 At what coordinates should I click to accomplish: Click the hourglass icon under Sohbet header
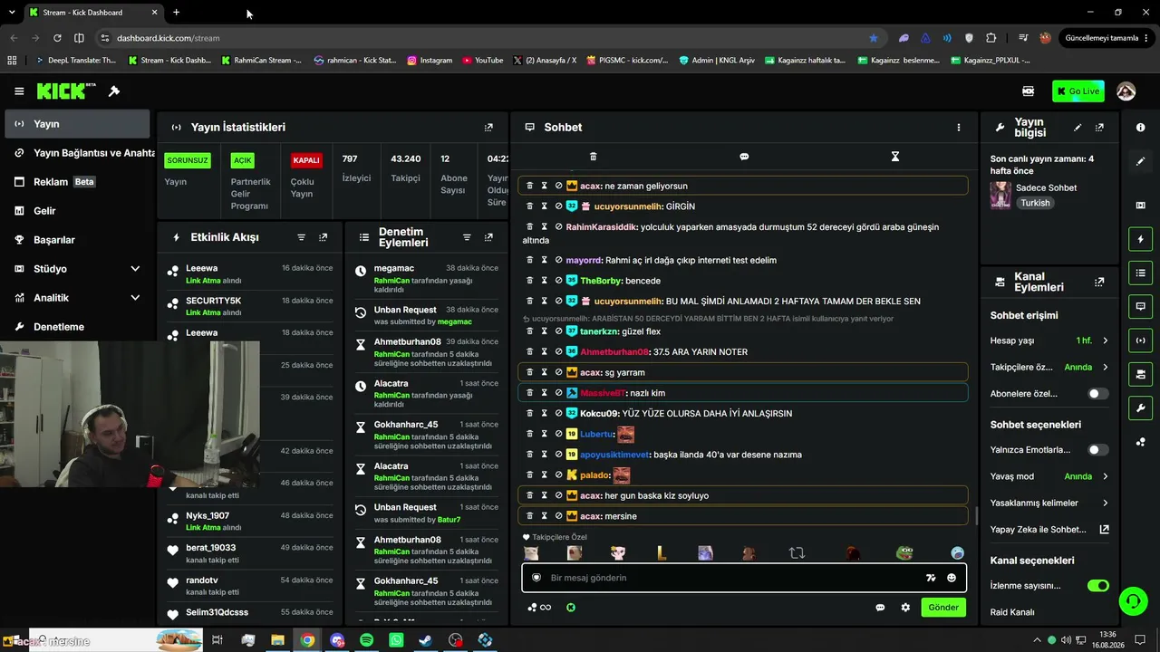[x=895, y=157]
